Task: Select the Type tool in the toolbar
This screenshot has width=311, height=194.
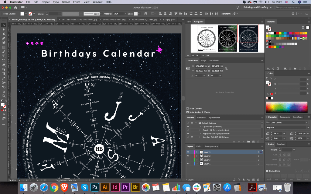Action: 4,56
